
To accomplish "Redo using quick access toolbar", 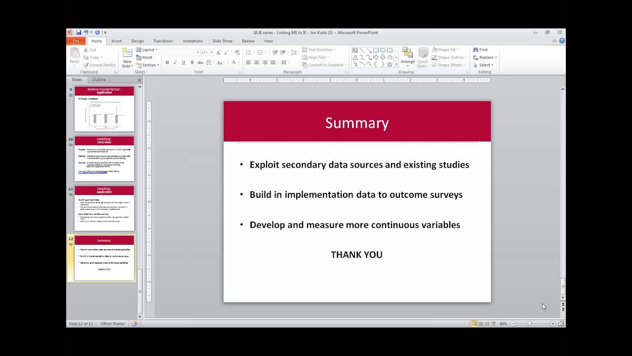I will click(97, 33).
